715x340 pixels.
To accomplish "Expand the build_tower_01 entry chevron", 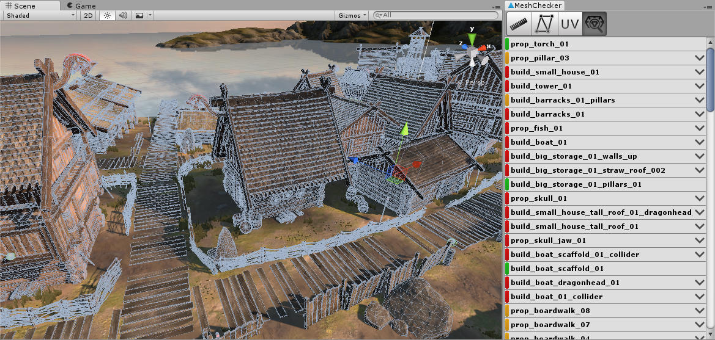I will (700, 86).
